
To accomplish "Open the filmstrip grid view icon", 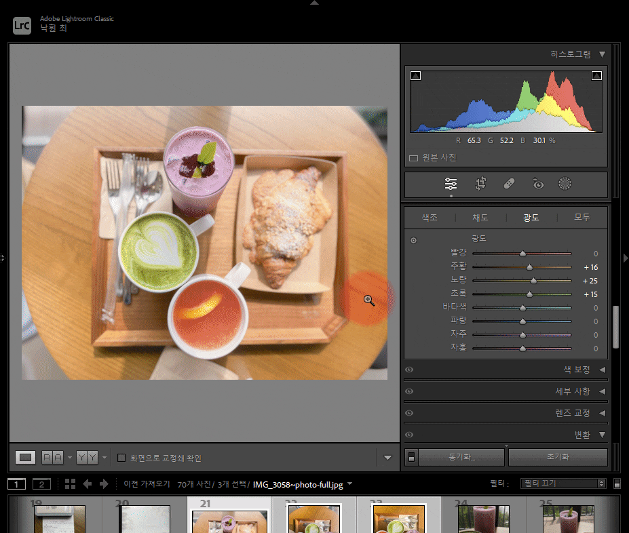I will (x=70, y=484).
